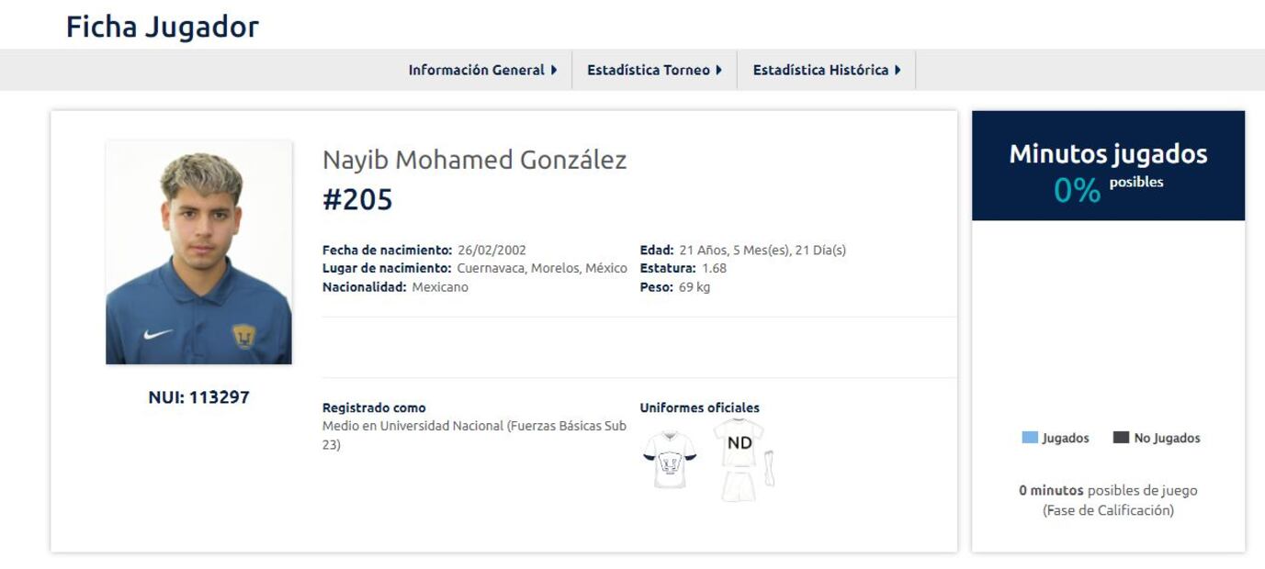Expand the Estadística Torneo arrow
Viewport: 1265px width, 569px height.
click(718, 70)
